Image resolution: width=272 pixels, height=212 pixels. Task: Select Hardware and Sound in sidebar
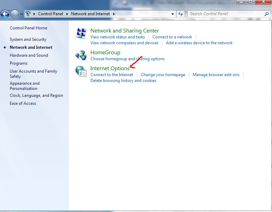(x=29, y=55)
